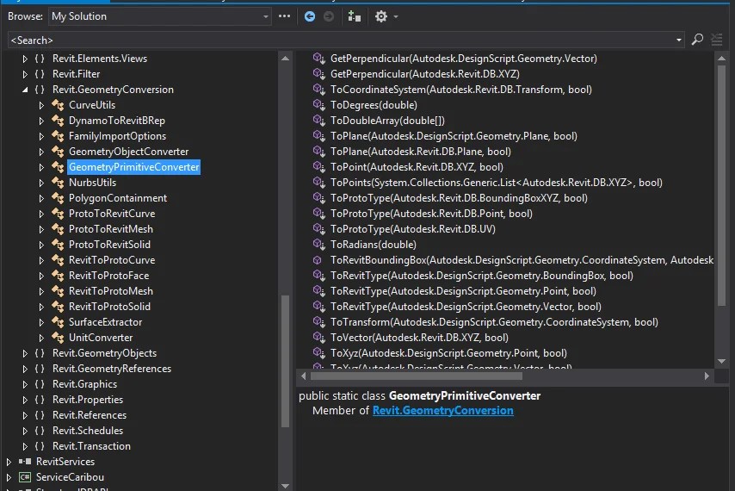Collapse the Revit.GeometryConversion namespace
735x491 pixels.
click(25, 90)
